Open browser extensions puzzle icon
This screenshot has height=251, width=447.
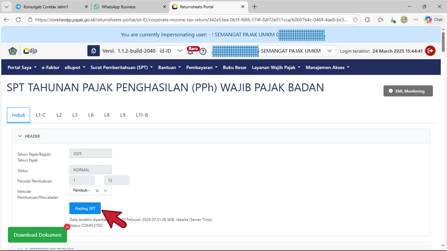(x=367, y=20)
